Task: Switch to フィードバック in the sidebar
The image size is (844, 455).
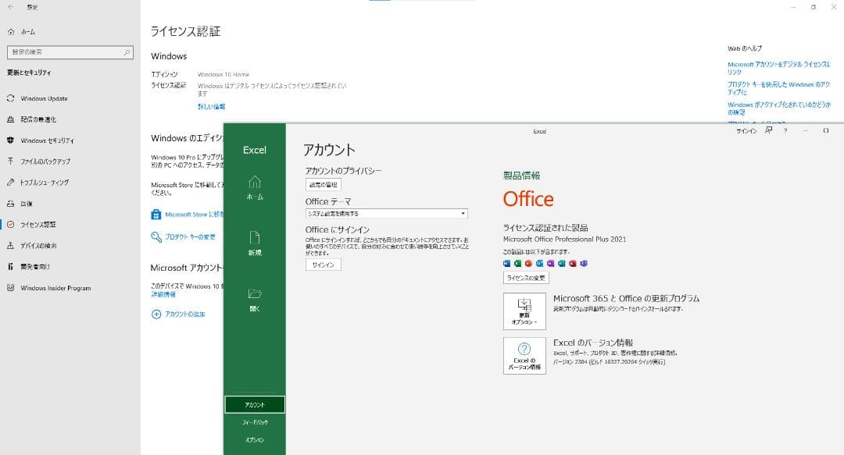Action: pyautogui.click(x=253, y=423)
